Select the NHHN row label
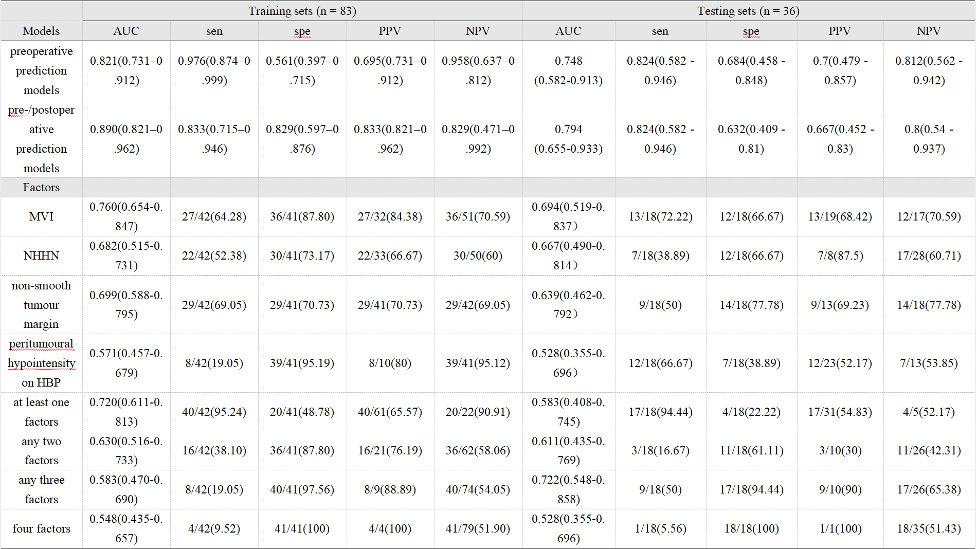The image size is (977, 549). coord(41,255)
